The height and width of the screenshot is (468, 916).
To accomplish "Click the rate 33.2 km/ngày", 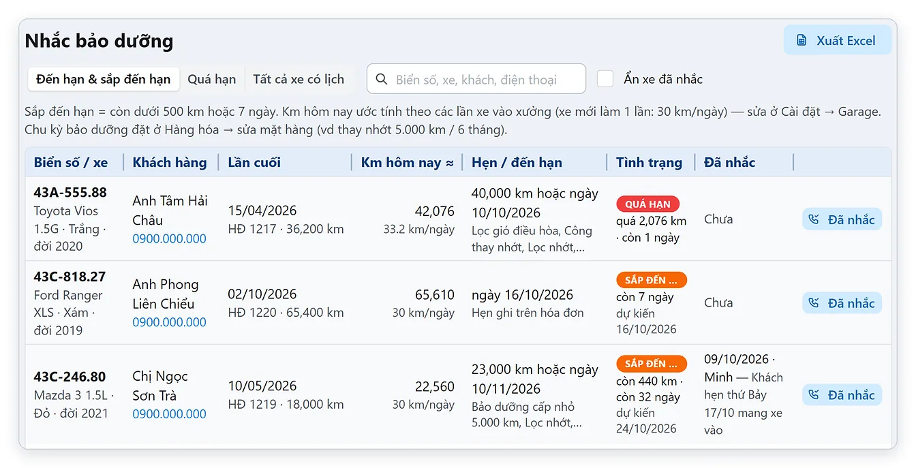I will (418, 229).
